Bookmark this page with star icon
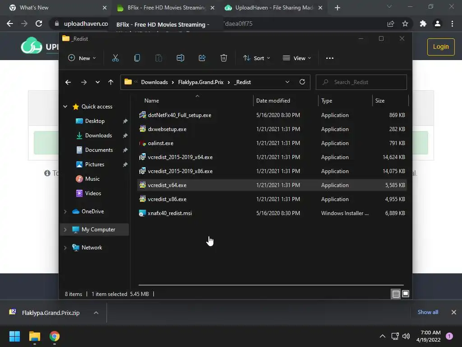The width and height of the screenshot is (462, 347). (x=405, y=23)
